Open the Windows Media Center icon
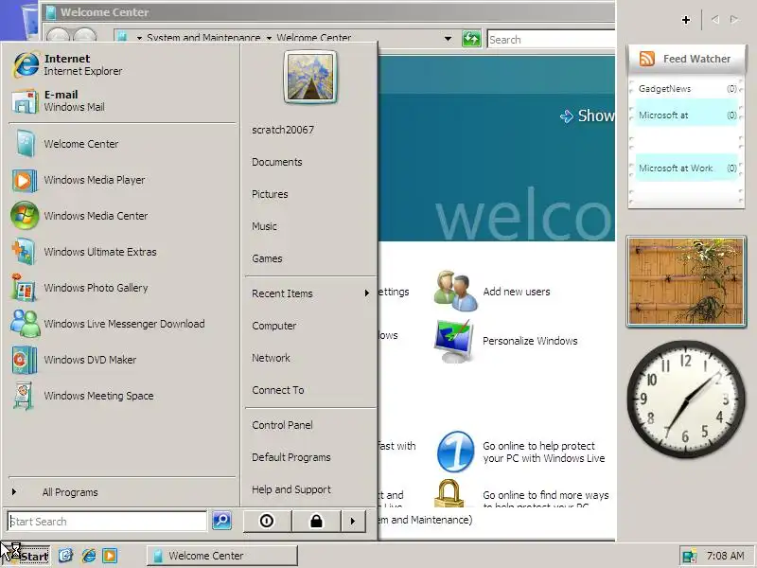757x568 pixels. click(25, 216)
